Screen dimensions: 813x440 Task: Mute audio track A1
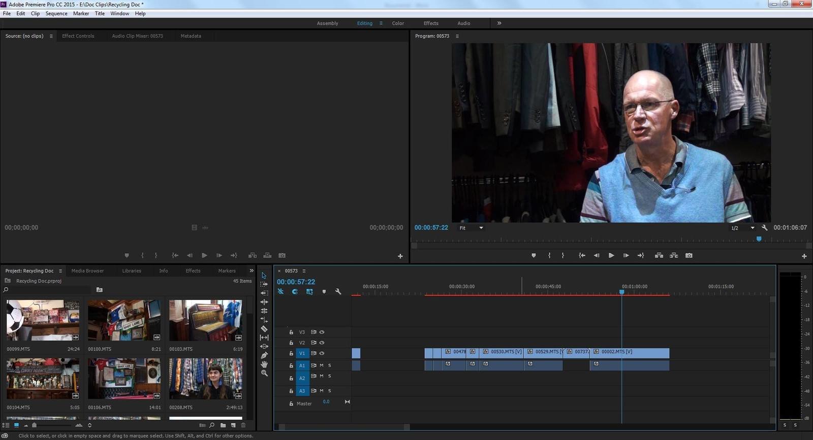tap(322, 365)
